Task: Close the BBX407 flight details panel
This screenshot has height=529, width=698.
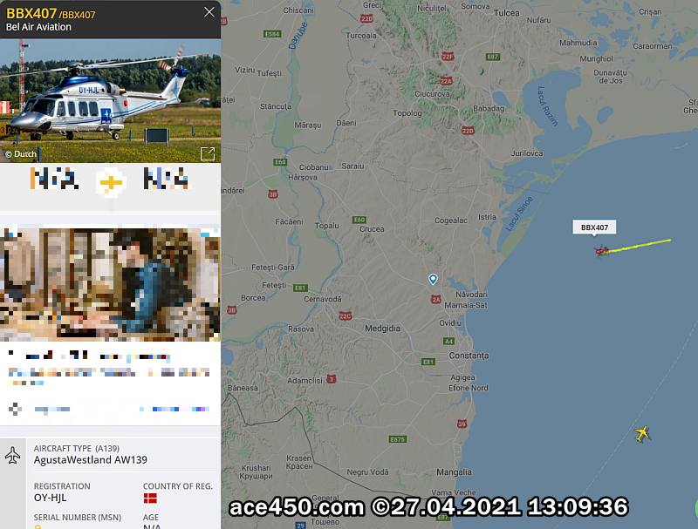Action: point(209,12)
